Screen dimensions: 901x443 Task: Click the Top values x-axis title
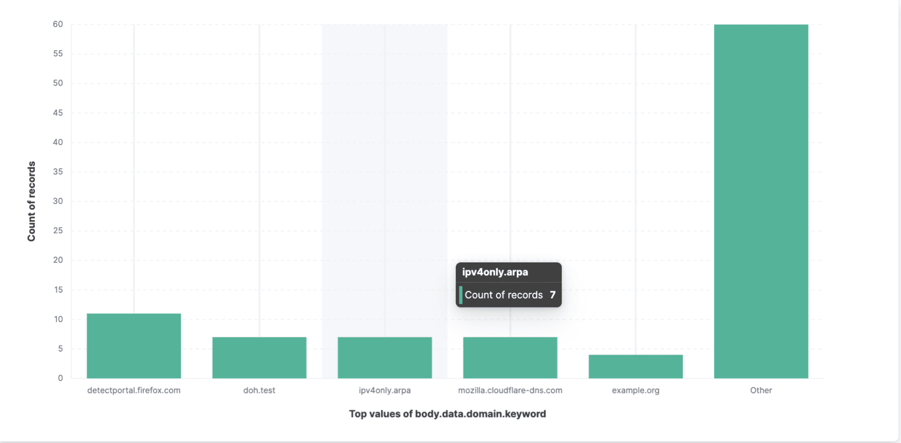click(x=447, y=414)
